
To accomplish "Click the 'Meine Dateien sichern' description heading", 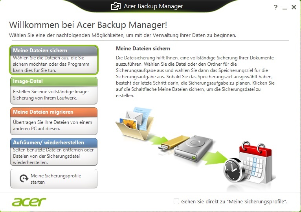I will point(143,48).
